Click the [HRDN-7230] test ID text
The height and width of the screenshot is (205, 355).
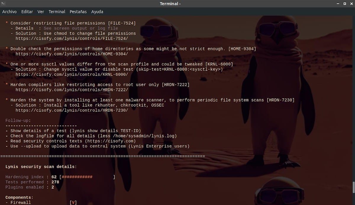click(x=280, y=100)
